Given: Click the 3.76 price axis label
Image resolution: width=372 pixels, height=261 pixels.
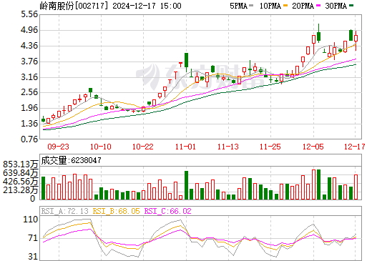Looking at the screenshot, I should coord(29,61).
